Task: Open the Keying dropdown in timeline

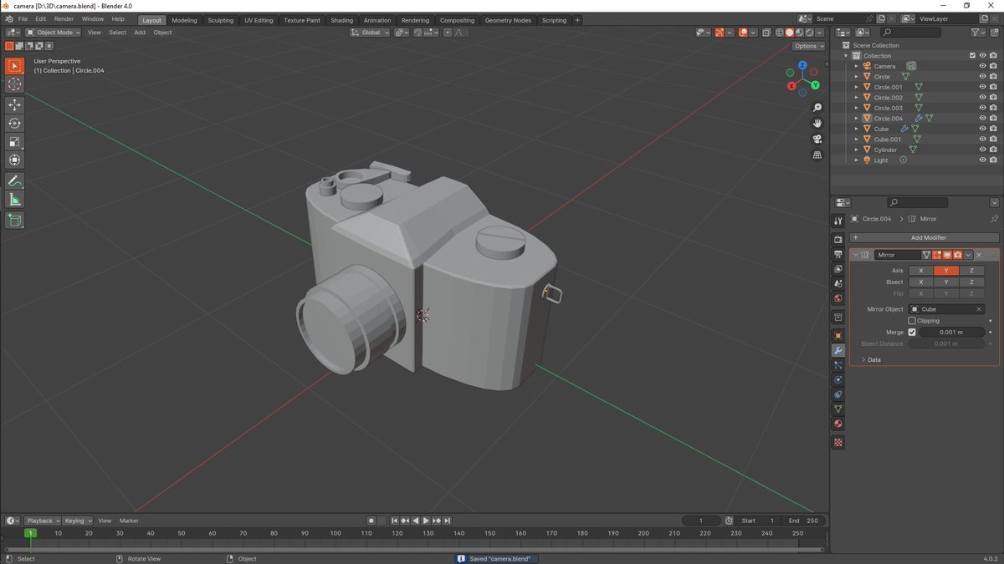Action: [x=78, y=521]
